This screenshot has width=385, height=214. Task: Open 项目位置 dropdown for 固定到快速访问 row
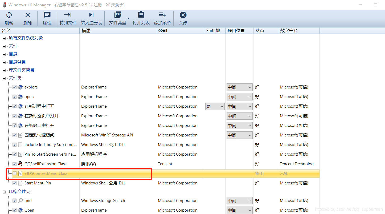click(239, 135)
